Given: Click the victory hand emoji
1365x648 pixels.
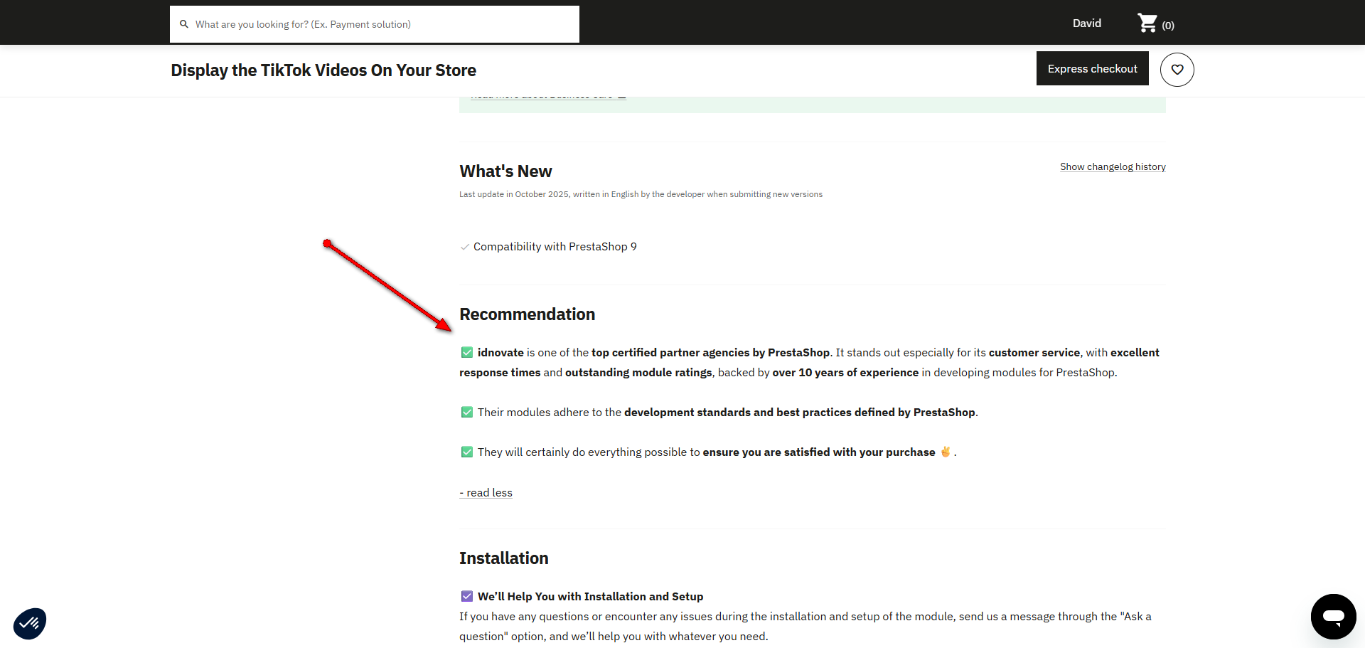Looking at the screenshot, I should click(946, 452).
